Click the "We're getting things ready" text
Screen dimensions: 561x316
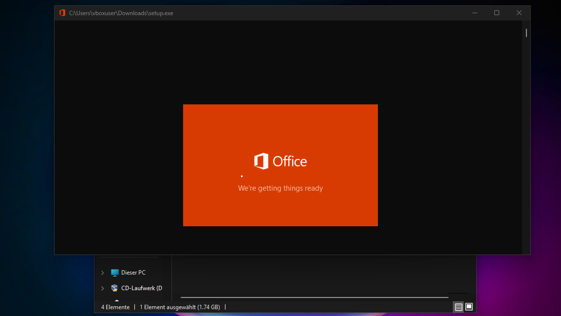(x=280, y=188)
